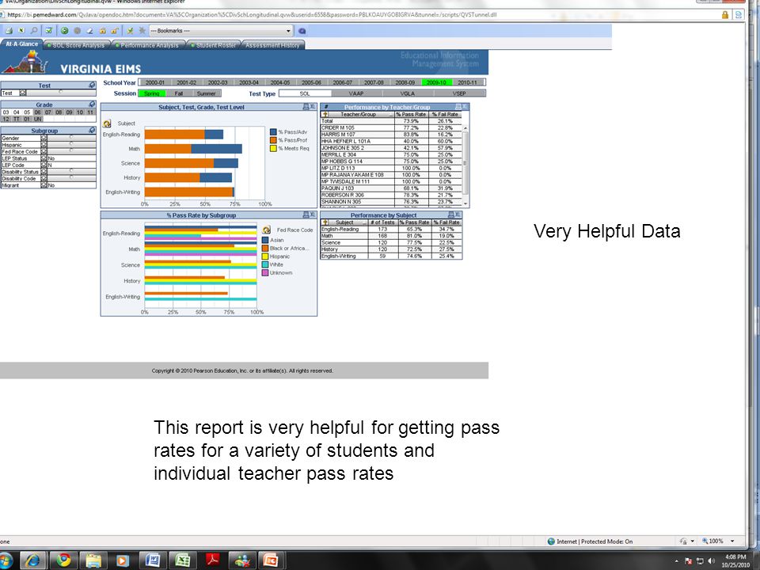Open Google Chrome from the taskbar
This screenshot has width=760, height=570.
pyautogui.click(x=63, y=560)
